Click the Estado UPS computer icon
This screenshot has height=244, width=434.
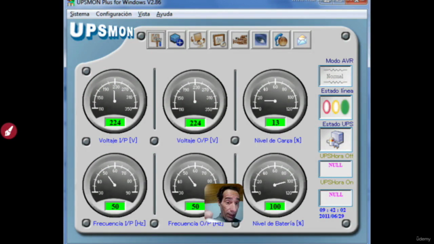[x=336, y=140]
